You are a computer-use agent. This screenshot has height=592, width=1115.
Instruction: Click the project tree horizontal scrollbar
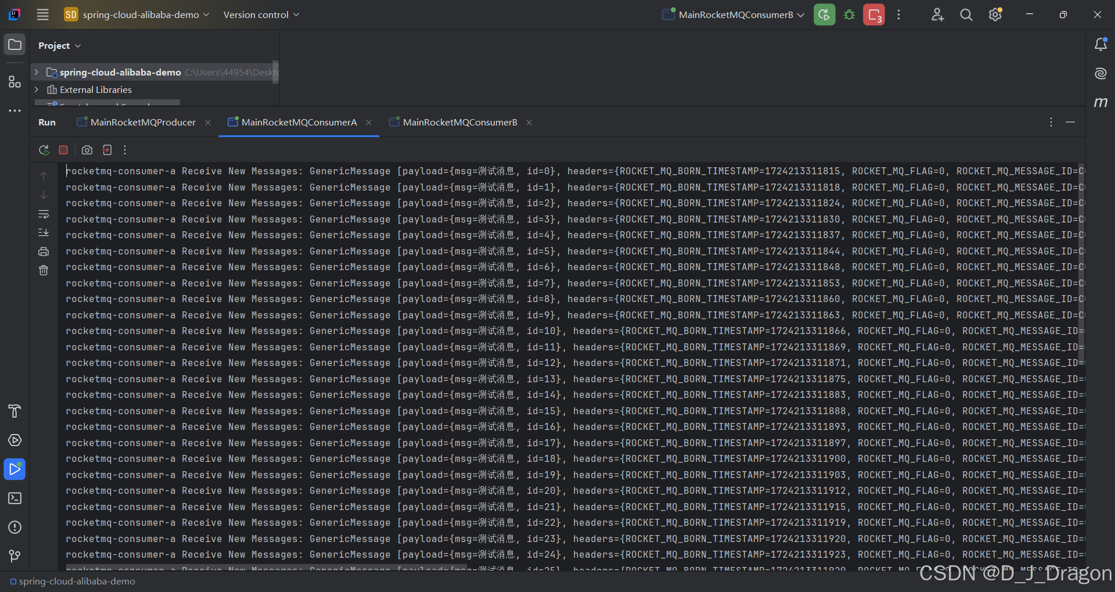[107, 103]
